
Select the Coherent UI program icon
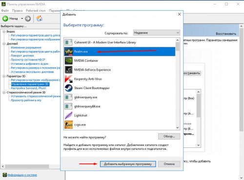point(68,42)
